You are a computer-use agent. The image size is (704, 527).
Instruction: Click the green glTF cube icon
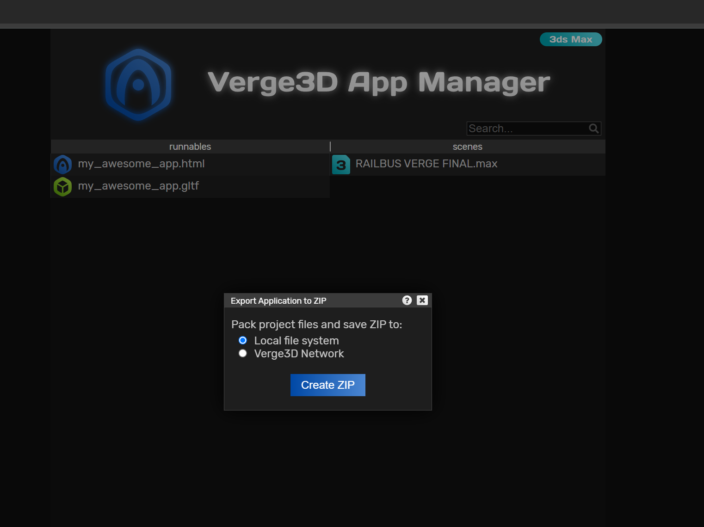click(62, 187)
